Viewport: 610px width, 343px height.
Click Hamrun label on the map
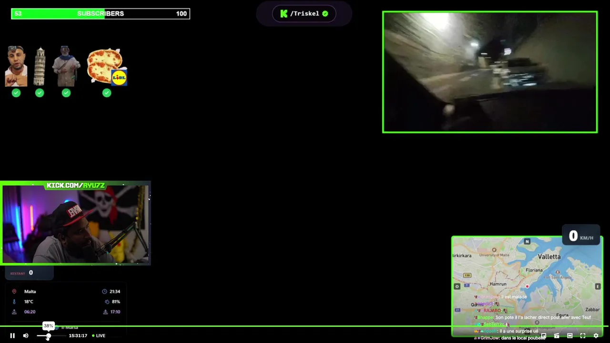498,284
